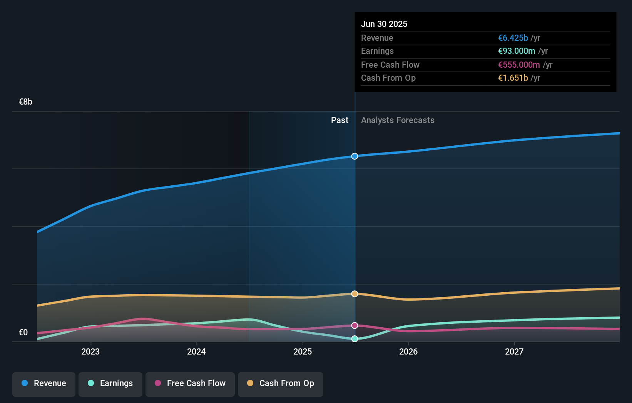632x403 pixels.
Task: Click the 2025 label on the time axis
Action: point(303,351)
